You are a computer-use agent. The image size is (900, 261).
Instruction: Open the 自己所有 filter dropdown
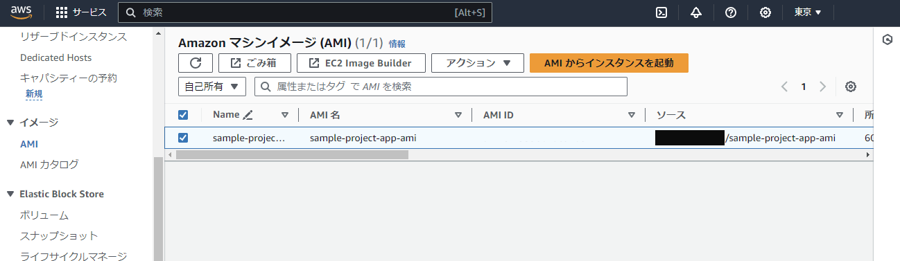212,87
